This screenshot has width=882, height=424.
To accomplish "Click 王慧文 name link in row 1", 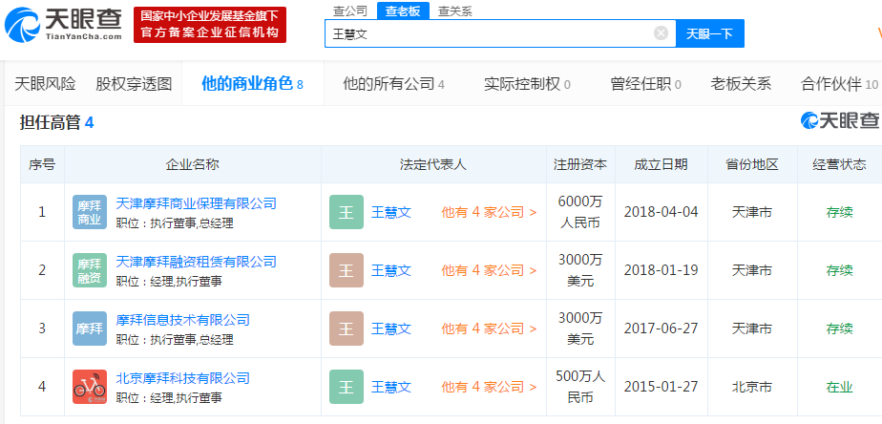I will pyautogui.click(x=391, y=212).
